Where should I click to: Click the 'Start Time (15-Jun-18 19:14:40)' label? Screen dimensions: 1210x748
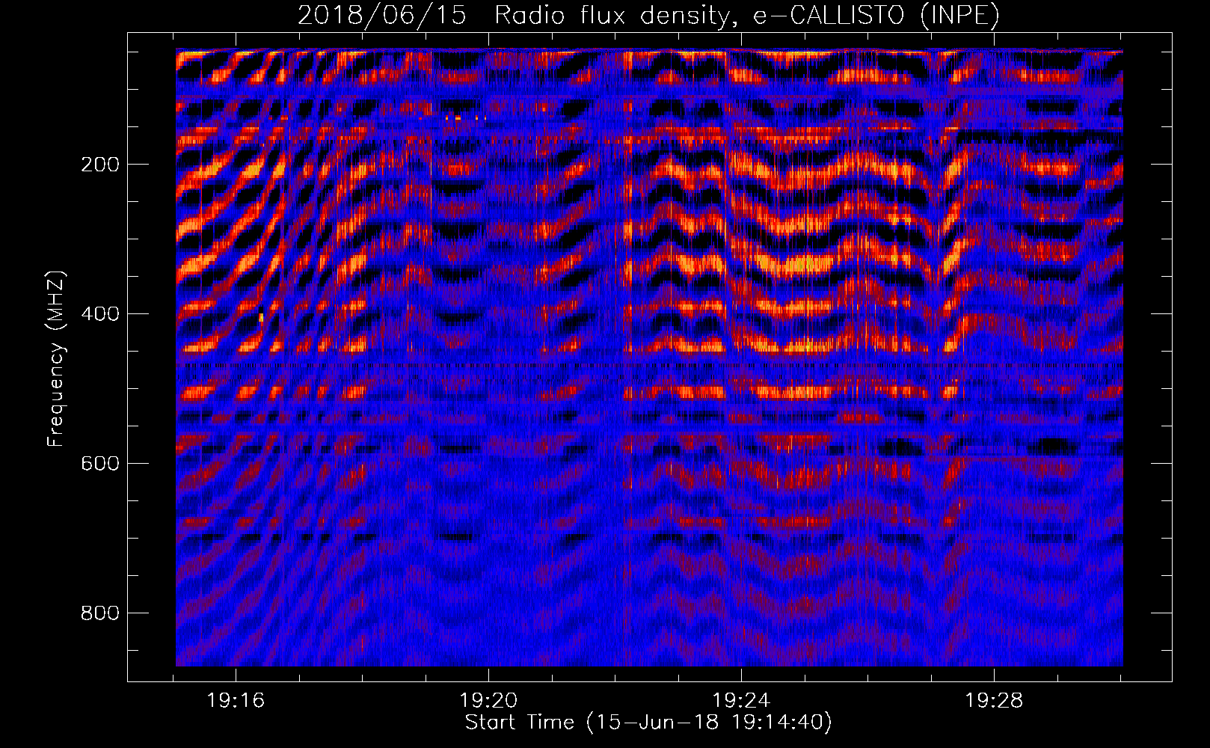pos(648,723)
